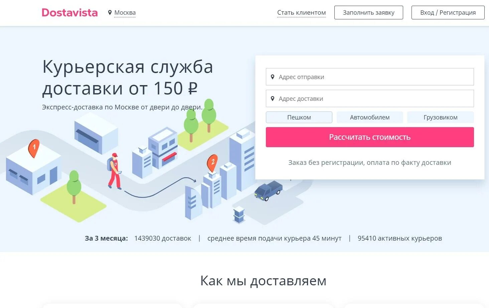Focus the Адрес отправки input field
The height and width of the screenshot is (308, 489).
(x=370, y=77)
